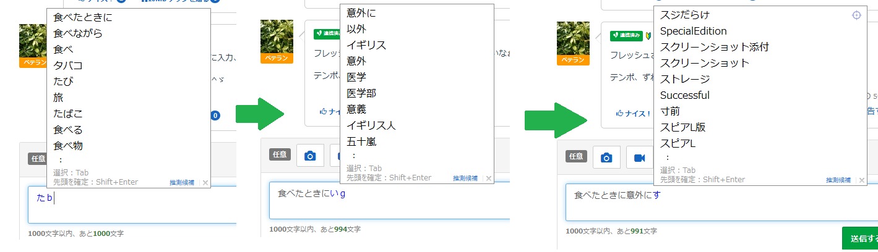The image size is (878, 252).
Task: Click the thumbs-up ナイス! icon
Action: pyautogui.click(x=619, y=113)
